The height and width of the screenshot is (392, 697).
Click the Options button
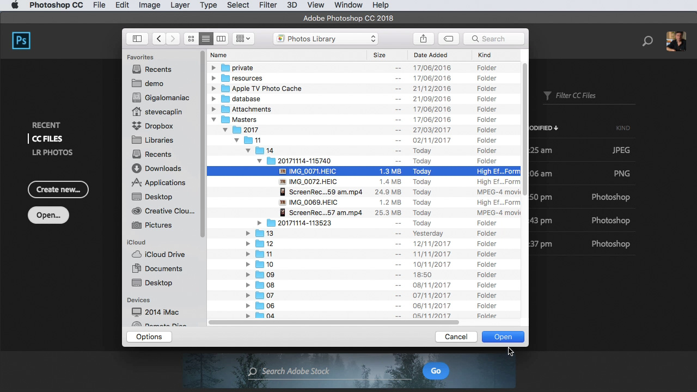[x=149, y=336]
